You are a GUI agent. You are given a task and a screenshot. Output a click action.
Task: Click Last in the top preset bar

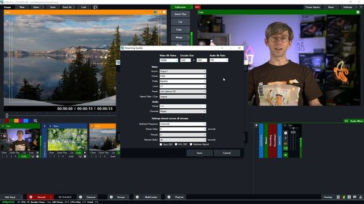tap(84, 7)
